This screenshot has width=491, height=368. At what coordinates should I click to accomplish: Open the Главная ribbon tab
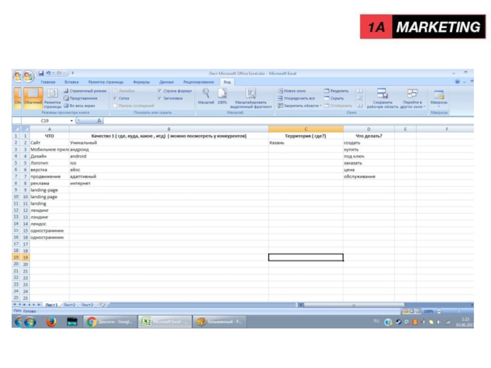click(48, 82)
